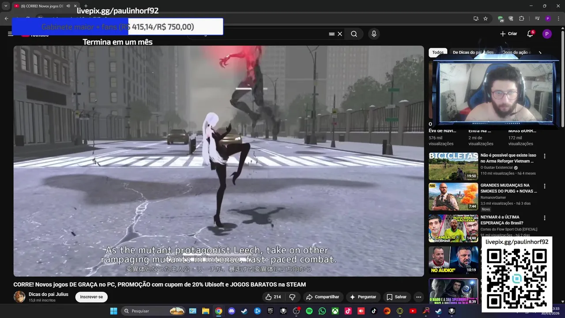Open Compartilhar share dialog
The image size is (565, 318).
pyautogui.click(x=323, y=297)
